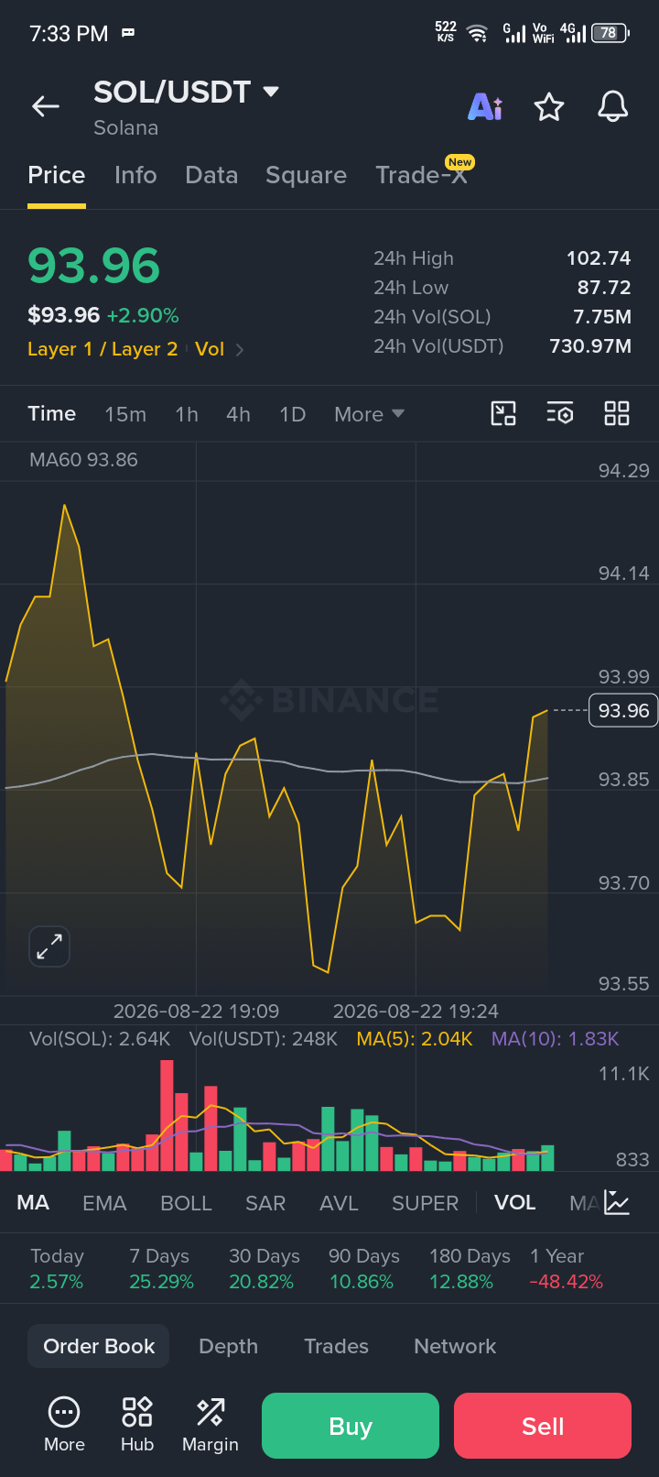
Task: Tap the current price label 93.96 on chart
Action: pos(623,710)
